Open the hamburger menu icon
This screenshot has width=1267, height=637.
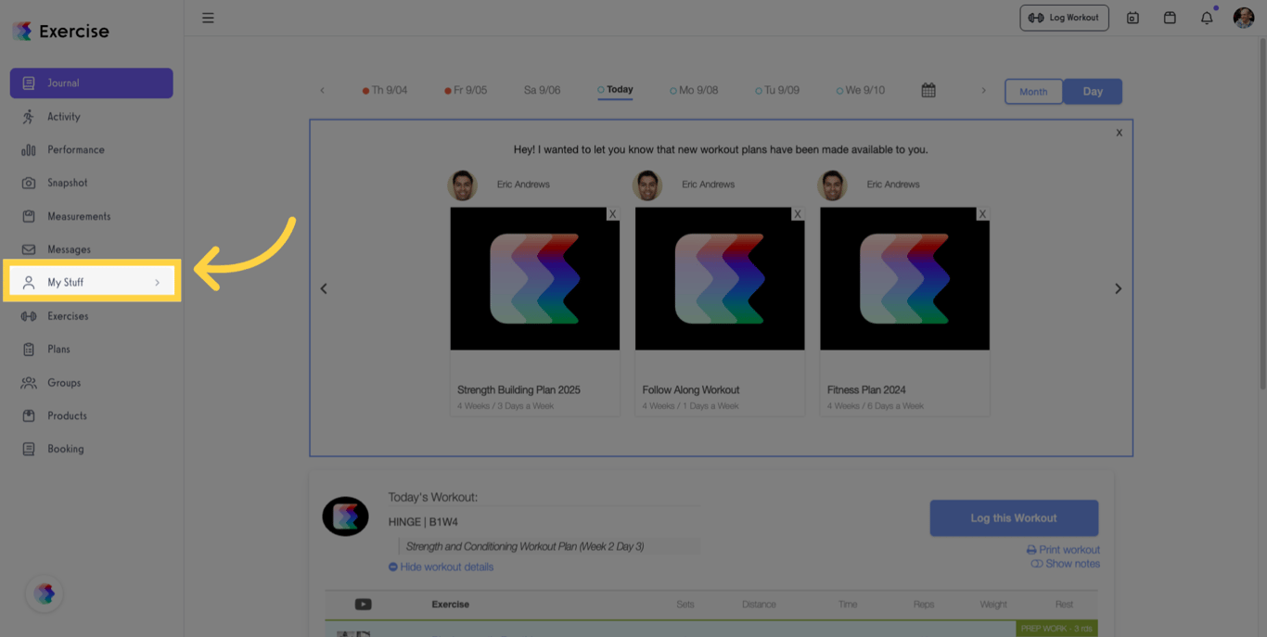click(208, 18)
